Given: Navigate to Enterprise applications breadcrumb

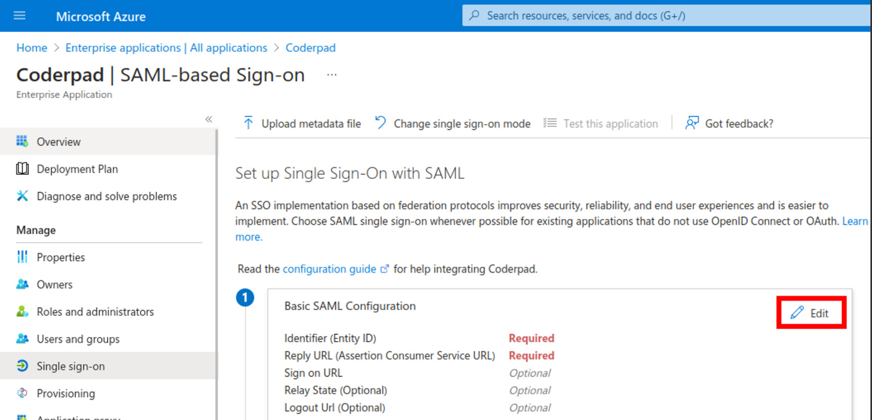Looking at the screenshot, I should coord(166,48).
